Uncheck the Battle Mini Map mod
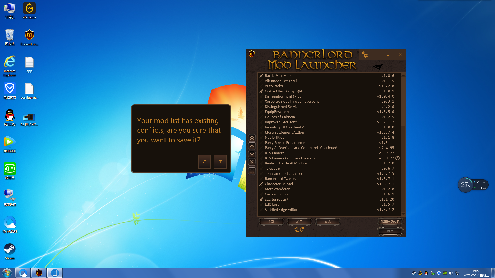Image resolution: width=495 pixels, height=278 pixels. 261,76
